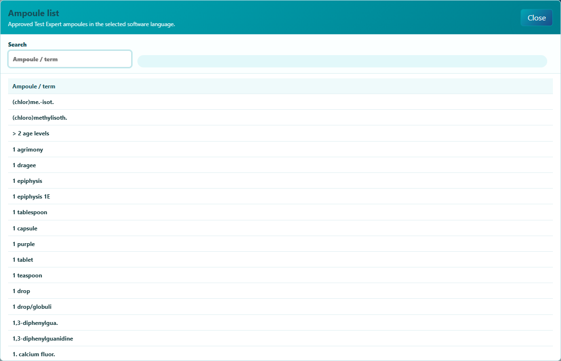This screenshot has height=361, width=561.
Task: Pick the 1 capsule entry
Action: (280, 228)
